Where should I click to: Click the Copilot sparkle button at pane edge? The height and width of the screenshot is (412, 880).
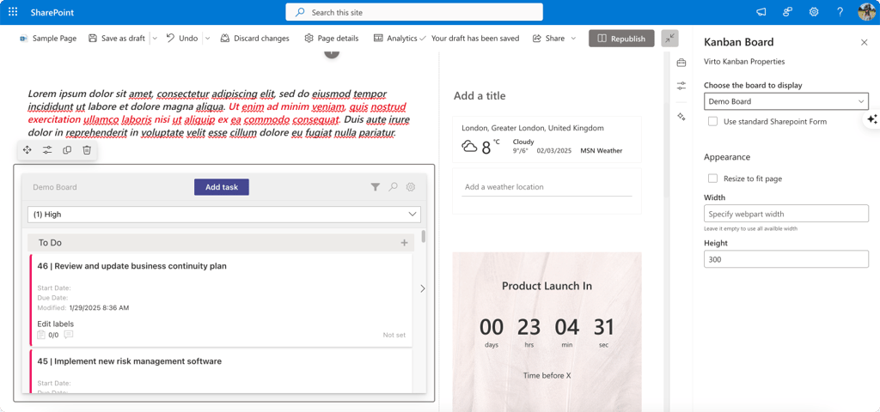(x=871, y=119)
